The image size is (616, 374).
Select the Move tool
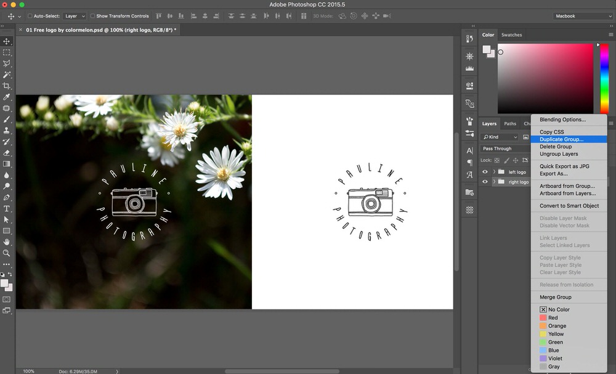click(7, 41)
